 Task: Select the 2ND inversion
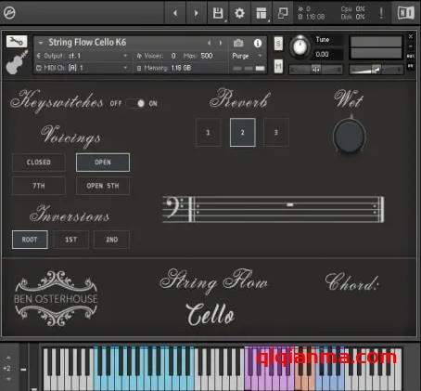[x=111, y=240]
